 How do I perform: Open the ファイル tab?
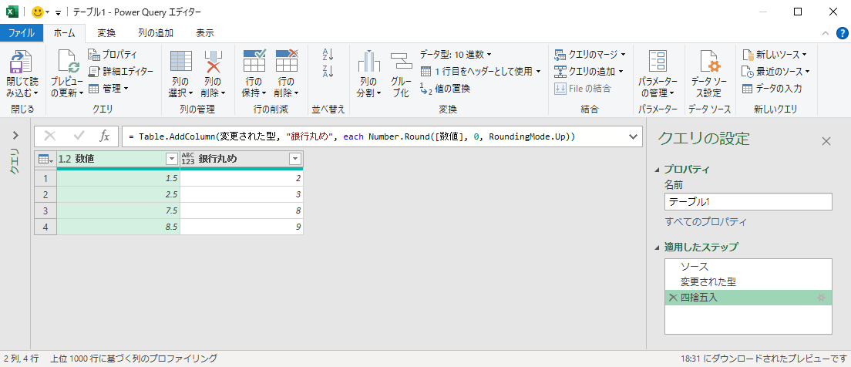(x=22, y=33)
